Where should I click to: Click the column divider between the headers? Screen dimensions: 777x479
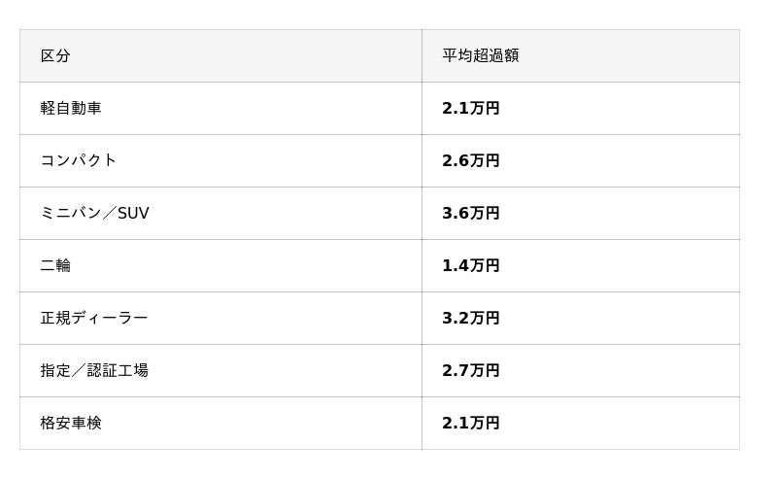click(x=422, y=56)
